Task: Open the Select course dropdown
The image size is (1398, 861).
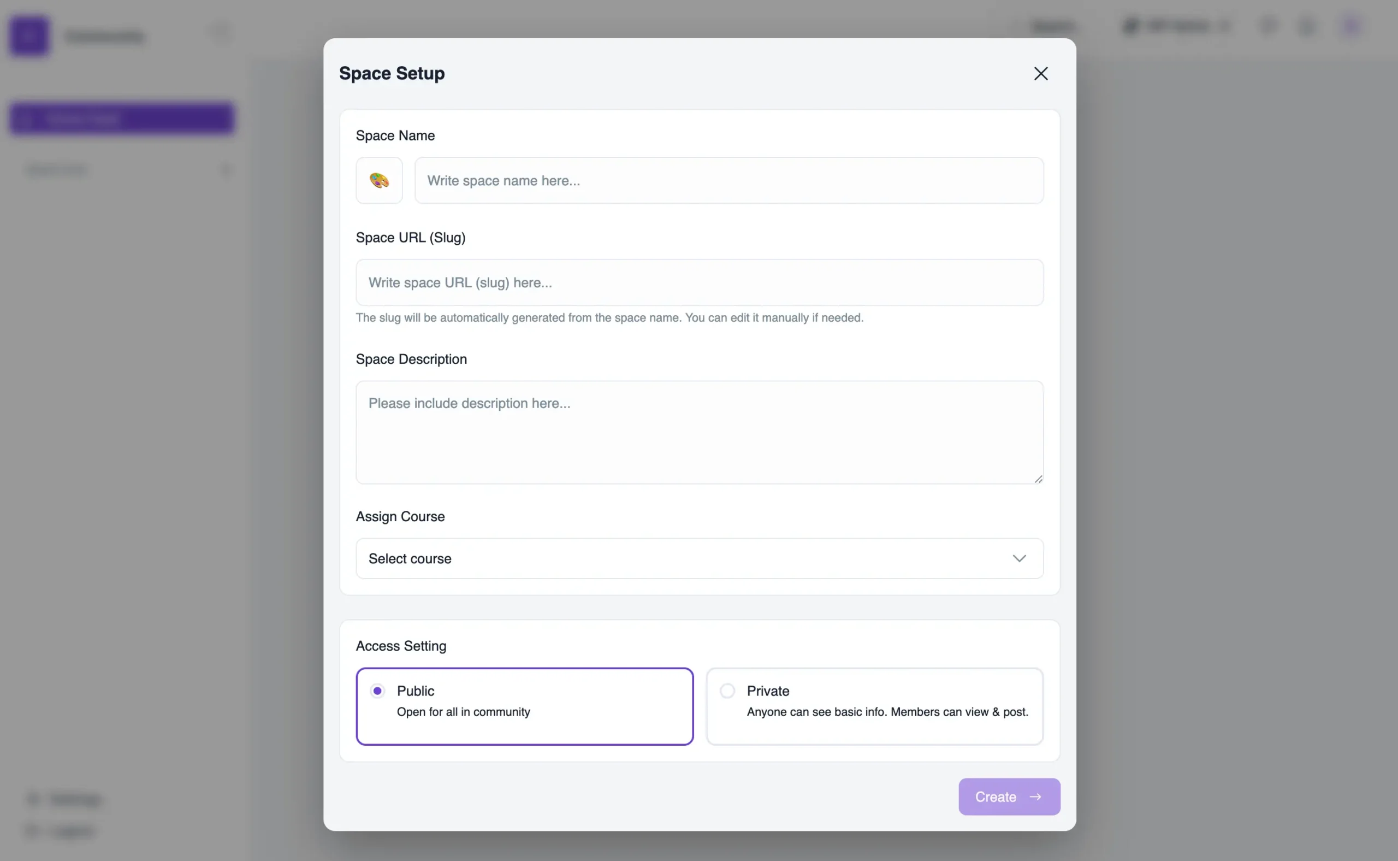Action: coord(699,558)
